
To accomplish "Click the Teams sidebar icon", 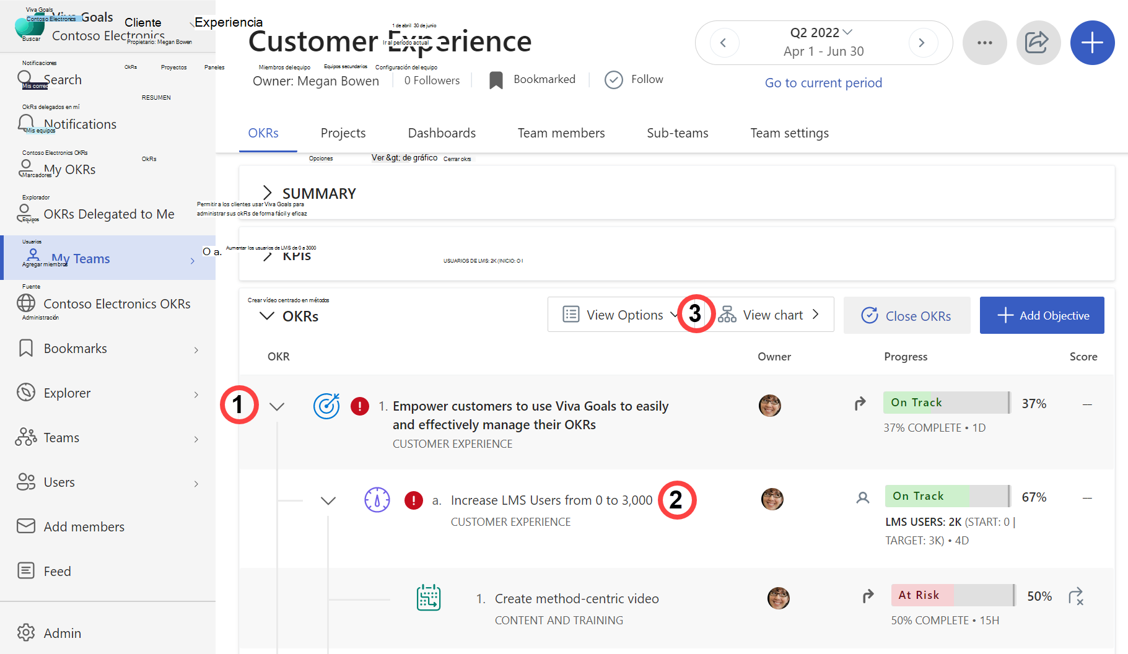I will click(25, 437).
